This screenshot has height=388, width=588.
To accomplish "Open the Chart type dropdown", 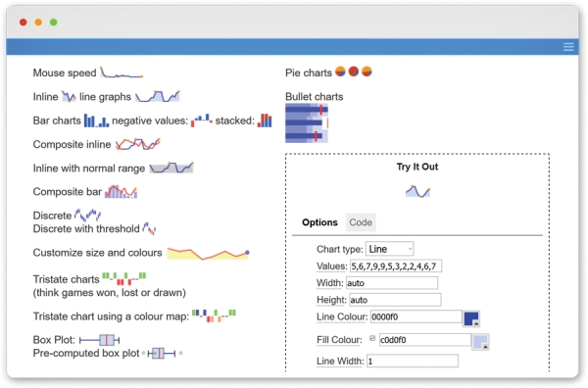I will (x=390, y=249).
